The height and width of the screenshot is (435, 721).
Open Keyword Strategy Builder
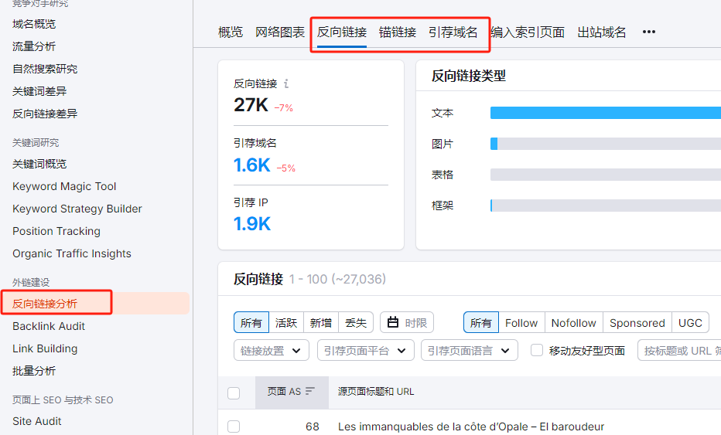click(77, 209)
